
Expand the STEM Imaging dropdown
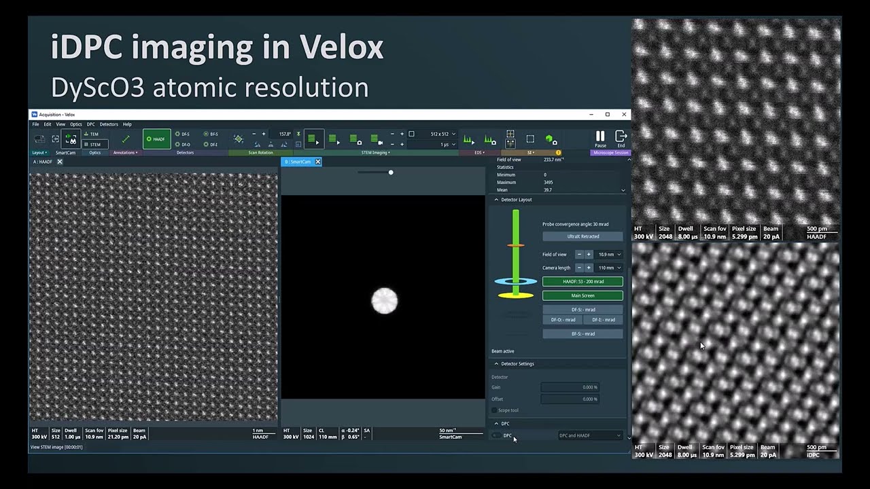(x=375, y=153)
